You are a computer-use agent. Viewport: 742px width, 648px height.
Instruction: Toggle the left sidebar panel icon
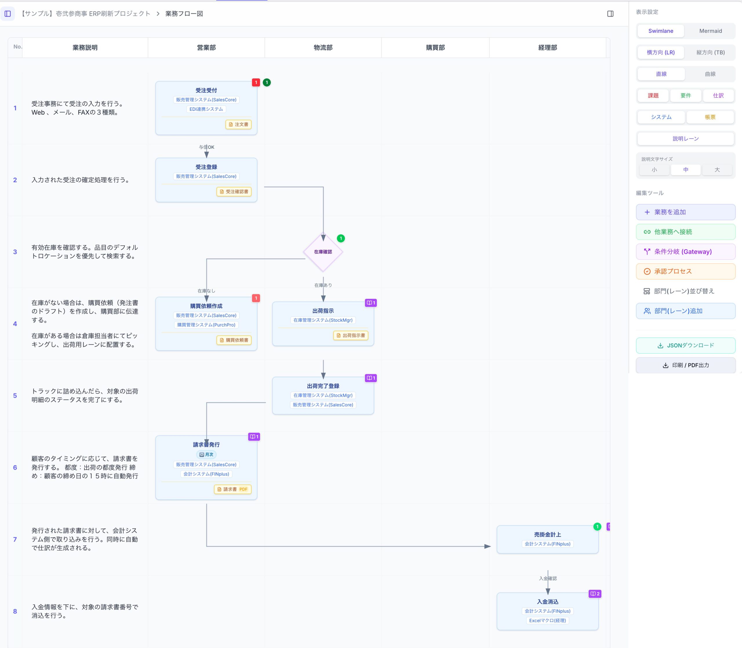8,14
